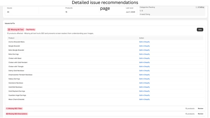Image resolution: width=210 pixels, height=118 pixels.
Task: Select the Dainty Gold Necklace product name
Action: click(16, 71)
